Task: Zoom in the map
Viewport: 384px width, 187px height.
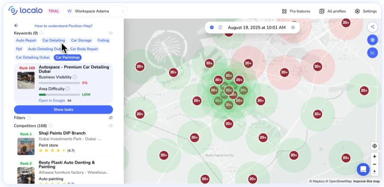Action: pos(375,156)
